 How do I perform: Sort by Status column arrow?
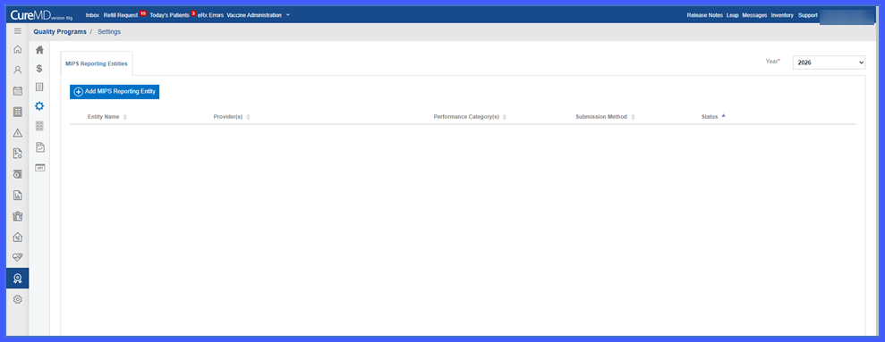pos(724,115)
